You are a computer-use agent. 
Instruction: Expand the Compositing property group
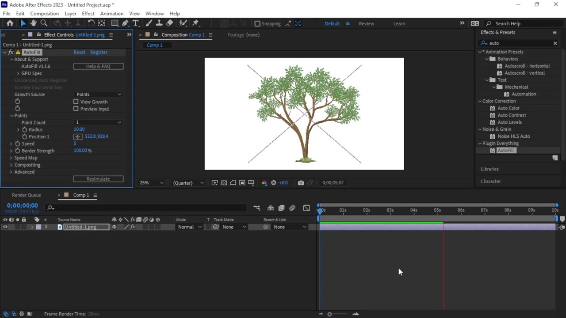11,165
